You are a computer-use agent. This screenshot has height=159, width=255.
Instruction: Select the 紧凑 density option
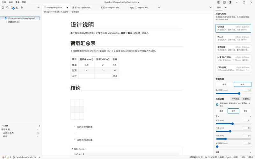221,111
